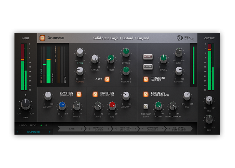Select the A preset slot
Screen dimensions: 235x168
click(x=41, y=126)
